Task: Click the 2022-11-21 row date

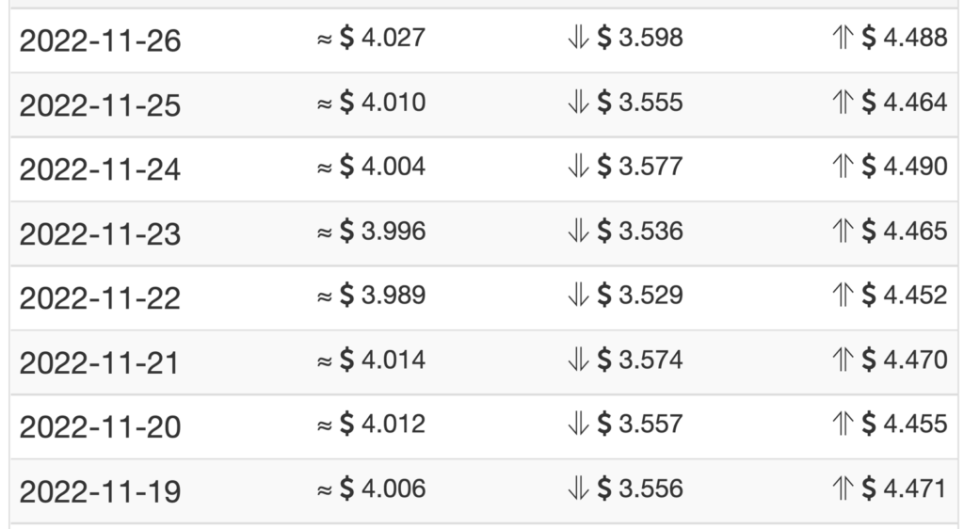Action: [x=99, y=363]
